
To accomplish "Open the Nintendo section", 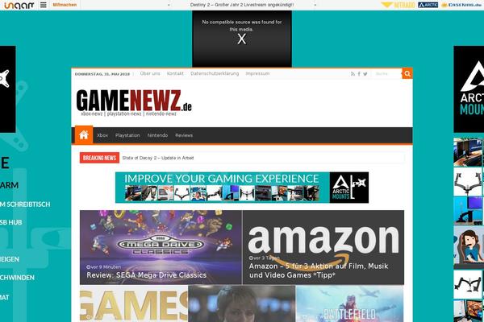I will (x=157, y=135).
